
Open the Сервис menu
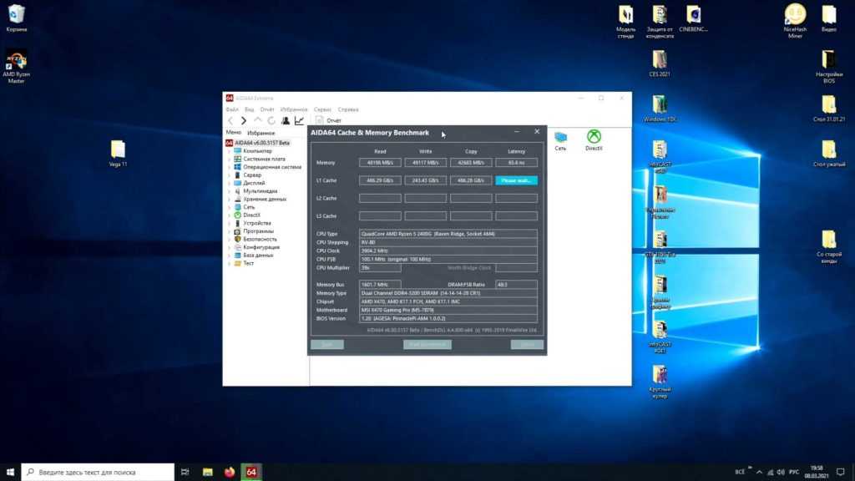coord(322,109)
